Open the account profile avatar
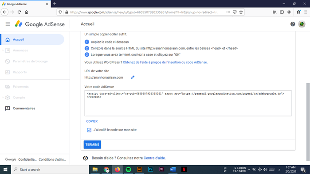 pyautogui.click(x=302, y=24)
